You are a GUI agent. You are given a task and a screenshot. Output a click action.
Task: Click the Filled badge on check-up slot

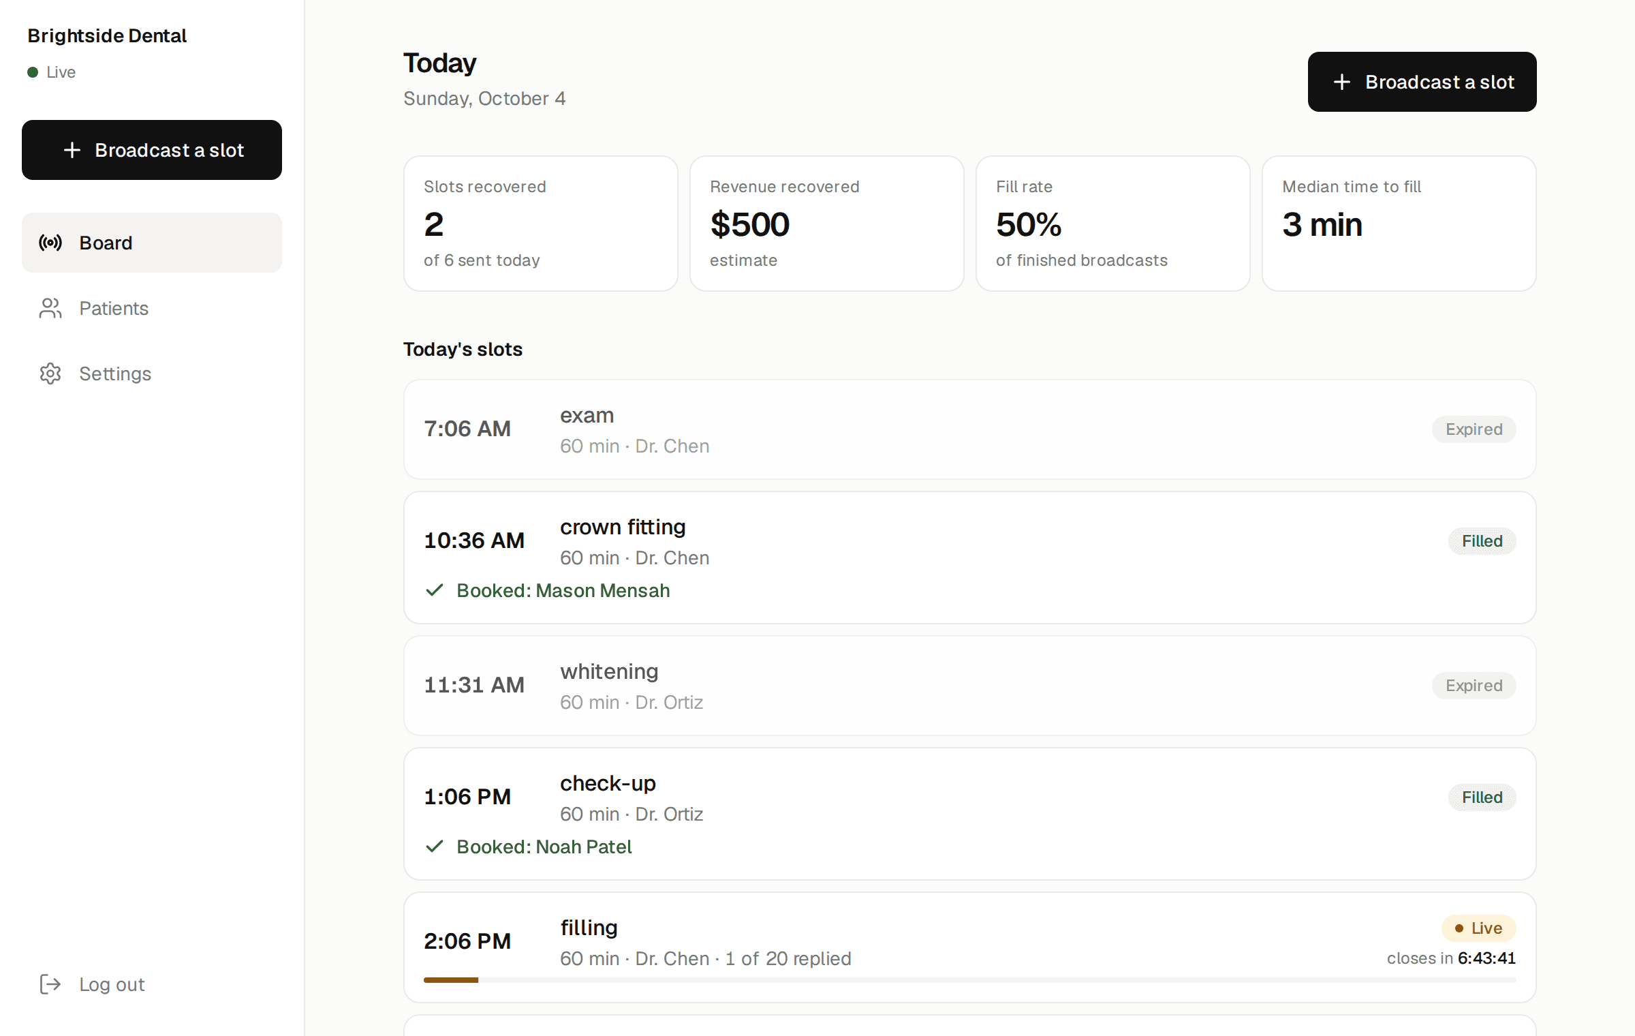(1482, 797)
